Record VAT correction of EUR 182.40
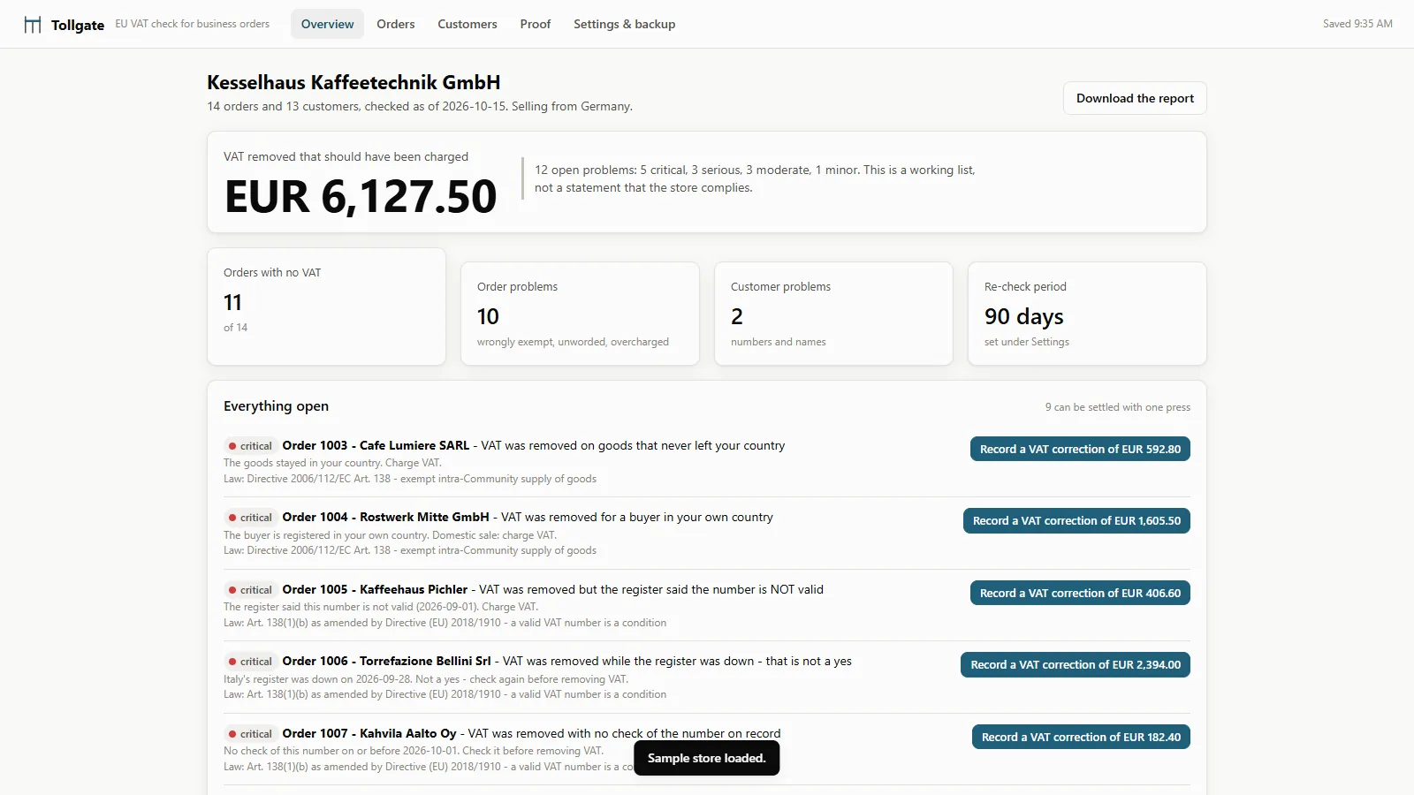 (1081, 737)
